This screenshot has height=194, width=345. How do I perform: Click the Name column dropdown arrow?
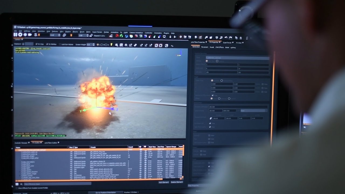click(x=67, y=147)
